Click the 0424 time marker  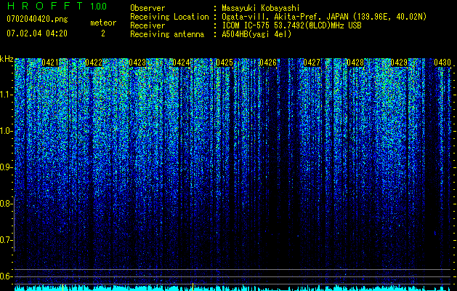pos(181,63)
